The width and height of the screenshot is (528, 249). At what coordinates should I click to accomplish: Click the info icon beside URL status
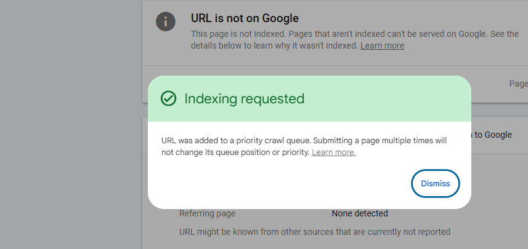click(x=166, y=21)
